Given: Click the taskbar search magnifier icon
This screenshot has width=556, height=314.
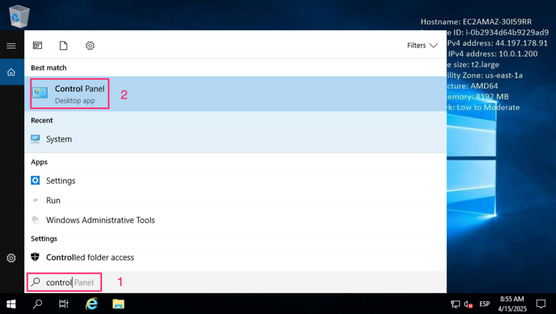Looking at the screenshot, I should tap(37, 304).
